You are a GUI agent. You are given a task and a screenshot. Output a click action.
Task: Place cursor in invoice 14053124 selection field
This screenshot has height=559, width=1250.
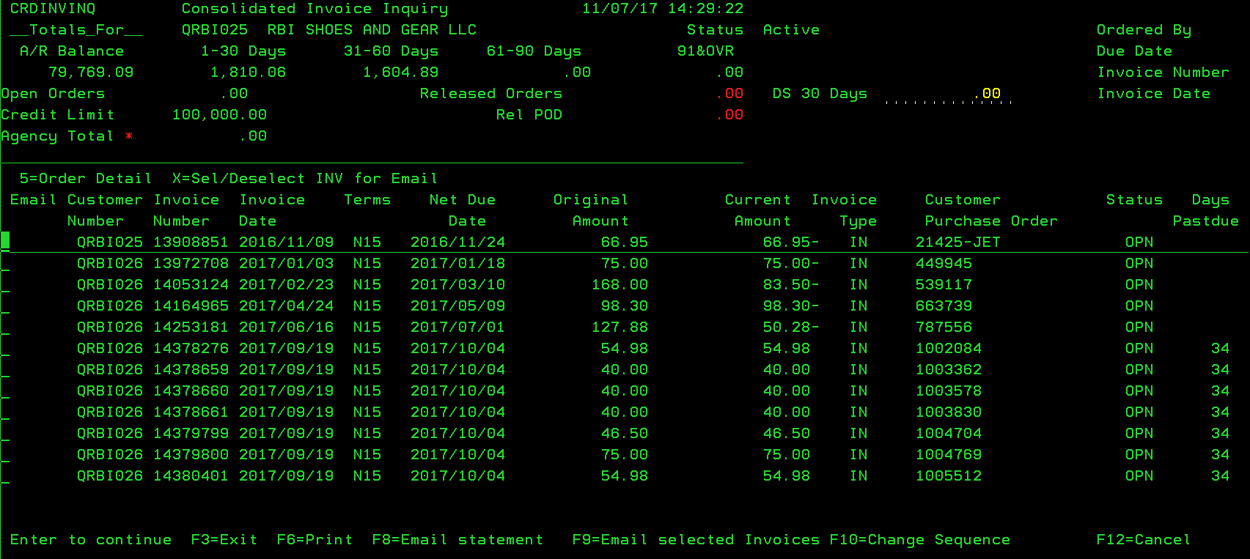(5, 285)
